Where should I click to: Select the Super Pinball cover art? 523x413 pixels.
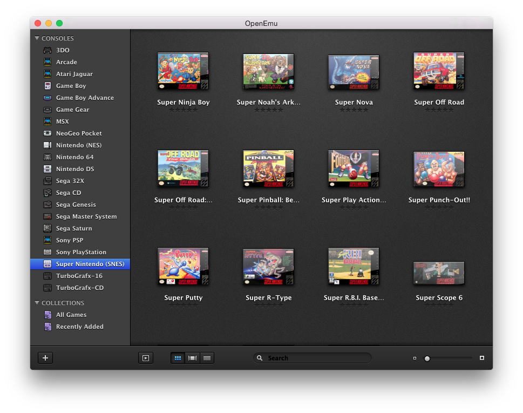coord(268,168)
